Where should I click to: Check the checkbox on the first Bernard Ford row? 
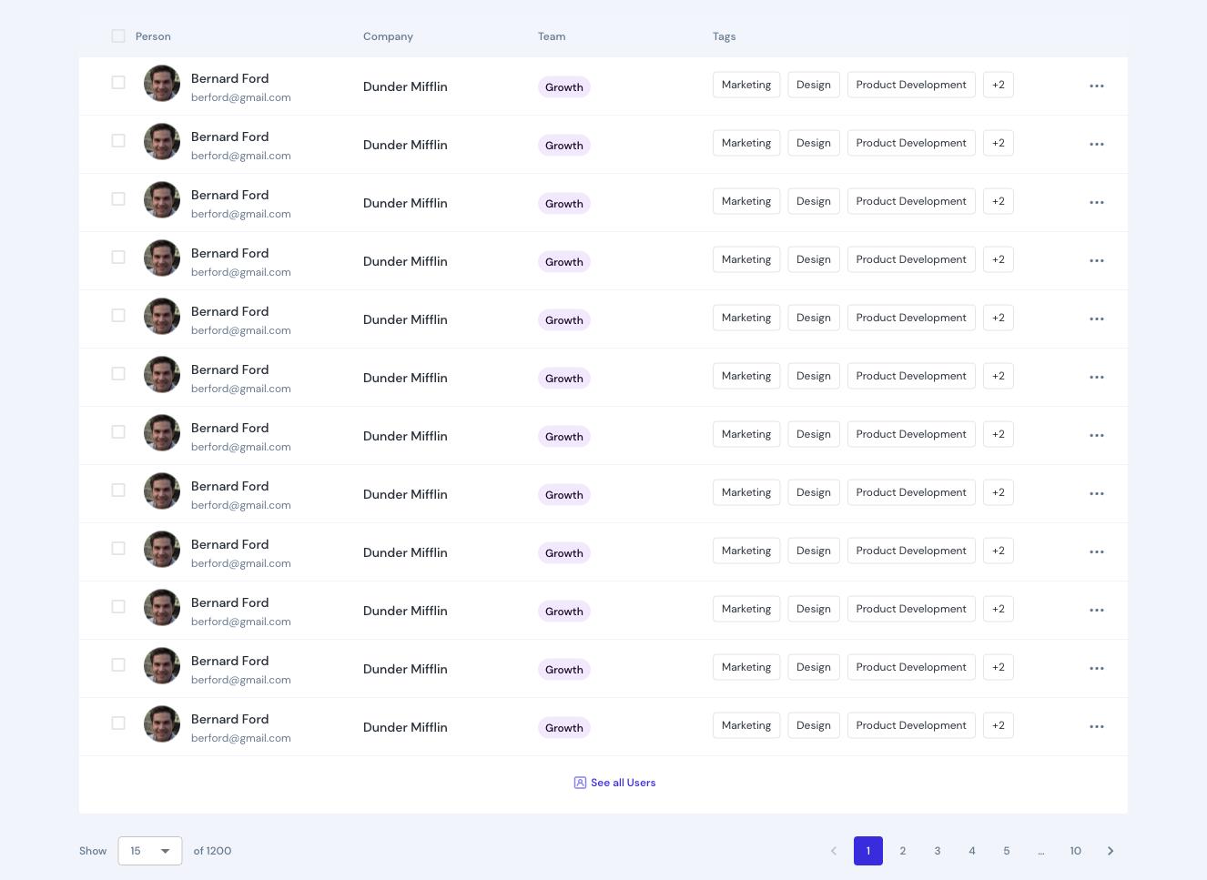click(x=118, y=82)
